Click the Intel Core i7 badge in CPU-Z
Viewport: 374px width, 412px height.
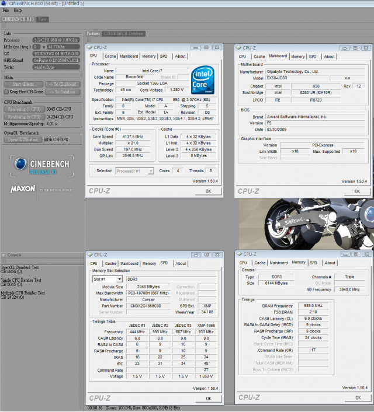(x=203, y=80)
